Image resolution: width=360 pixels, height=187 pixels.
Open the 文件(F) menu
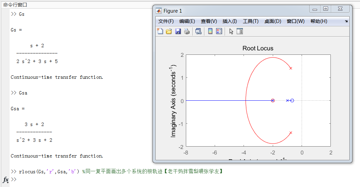click(166, 21)
